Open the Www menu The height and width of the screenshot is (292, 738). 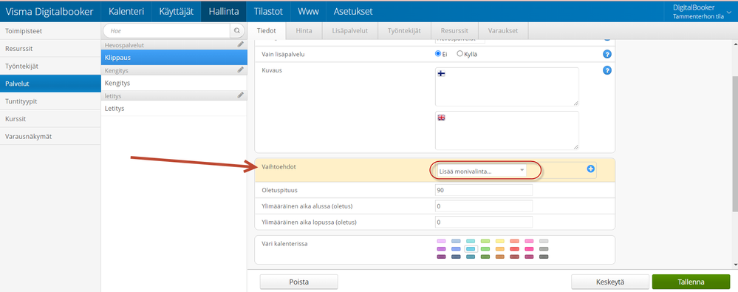[x=308, y=11]
